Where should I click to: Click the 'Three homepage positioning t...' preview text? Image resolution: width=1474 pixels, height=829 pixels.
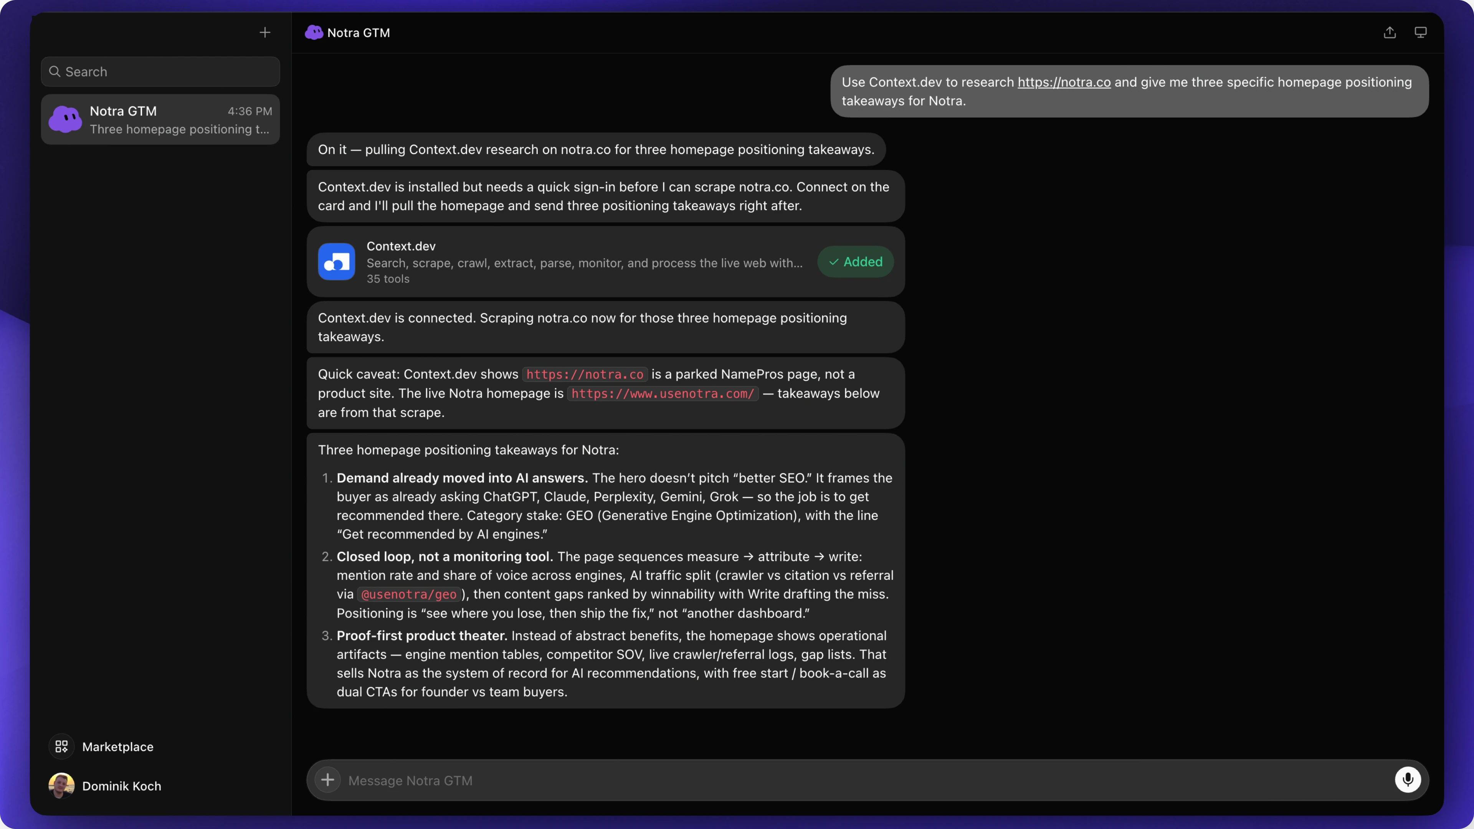click(x=180, y=129)
